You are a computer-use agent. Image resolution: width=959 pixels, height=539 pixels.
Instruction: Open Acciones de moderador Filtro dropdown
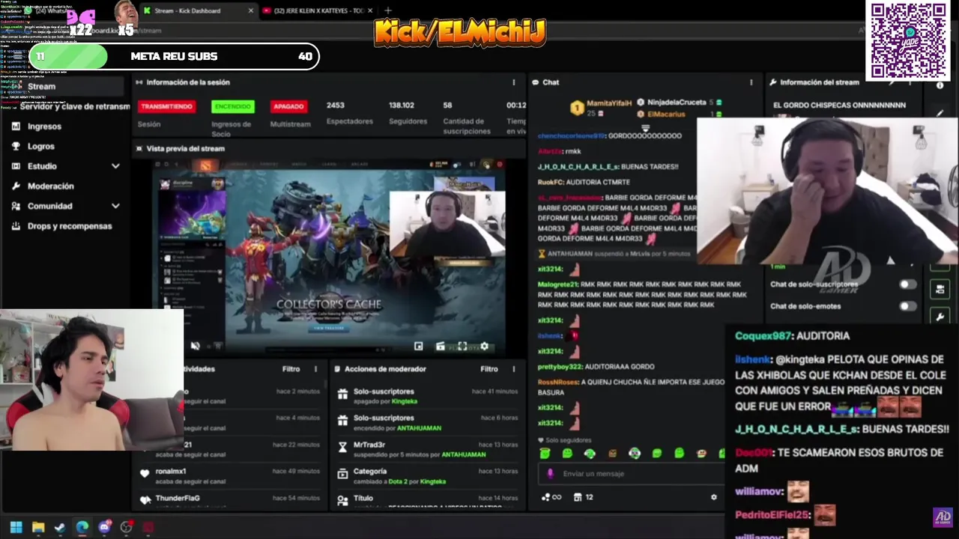click(488, 369)
